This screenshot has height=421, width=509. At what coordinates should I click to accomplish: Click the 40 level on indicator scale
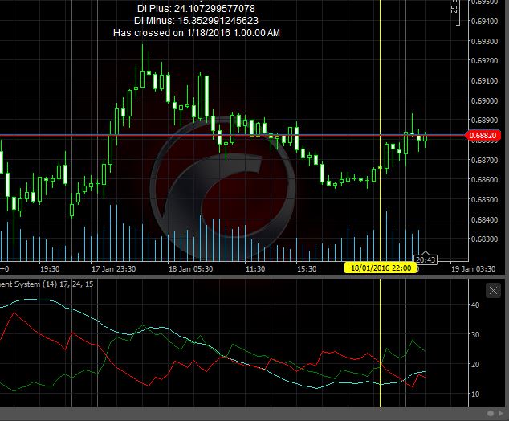point(475,305)
